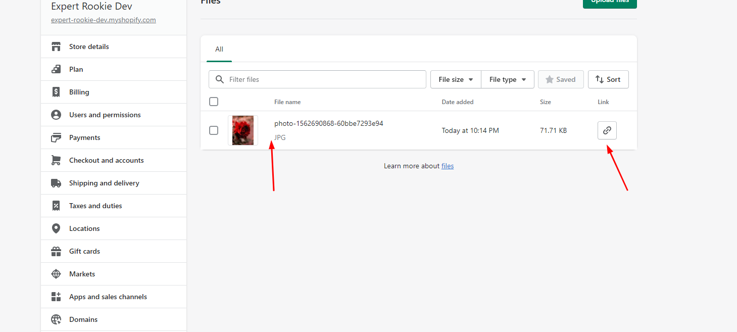Navigate to Payments settings
This screenshot has height=332, width=737.
click(x=114, y=137)
